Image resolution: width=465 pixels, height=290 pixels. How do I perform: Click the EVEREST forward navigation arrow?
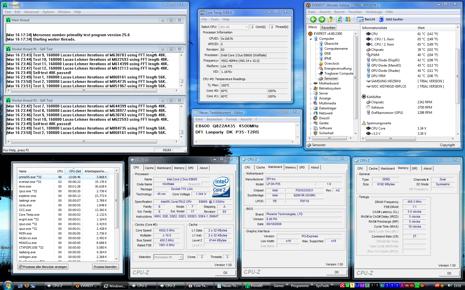click(x=322, y=19)
